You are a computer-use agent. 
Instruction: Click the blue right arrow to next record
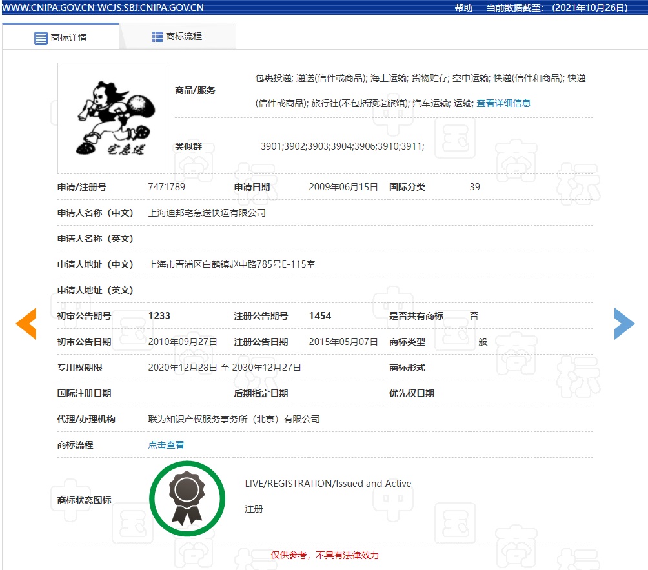click(x=624, y=324)
